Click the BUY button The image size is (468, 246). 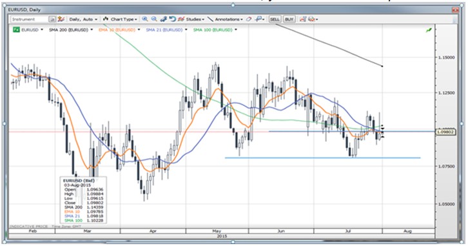pos(289,19)
